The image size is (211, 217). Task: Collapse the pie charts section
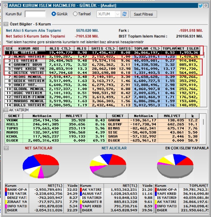pos(6,148)
